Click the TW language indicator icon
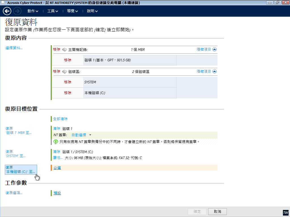The height and width of the screenshot is (217, 290). click(x=285, y=212)
